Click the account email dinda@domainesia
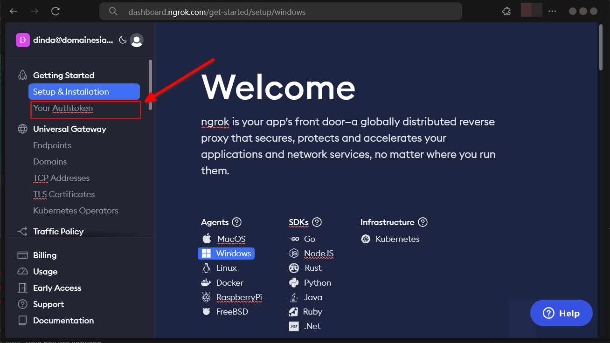610x343 pixels. coord(73,41)
